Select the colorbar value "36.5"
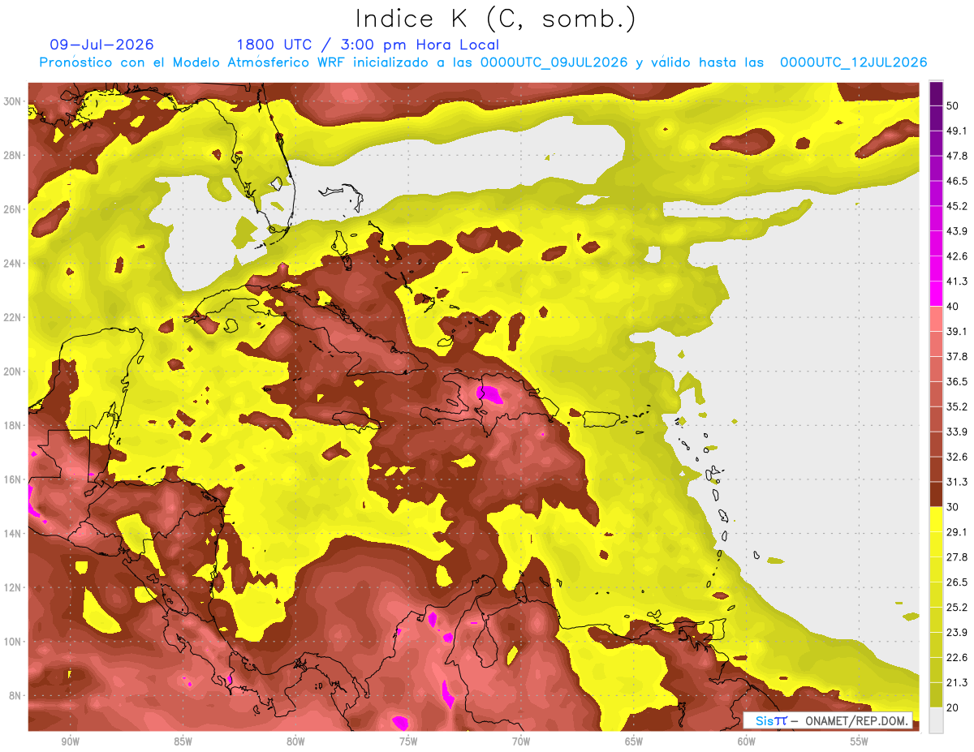 point(957,381)
